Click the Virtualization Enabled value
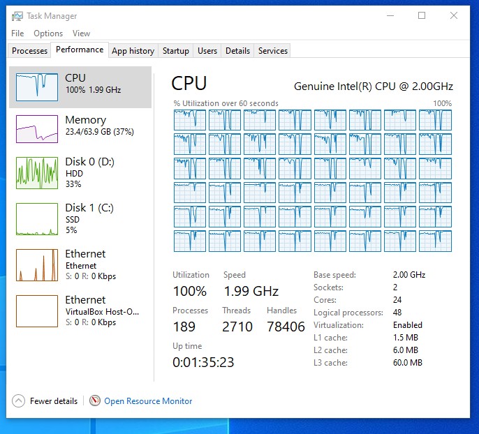The height and width of the screenshot is (434, 479). [x=408, y=324]
